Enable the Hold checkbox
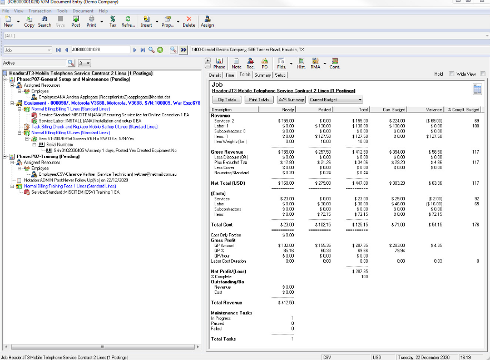Screen dimensions: 490x360 [x=452, y=74]
